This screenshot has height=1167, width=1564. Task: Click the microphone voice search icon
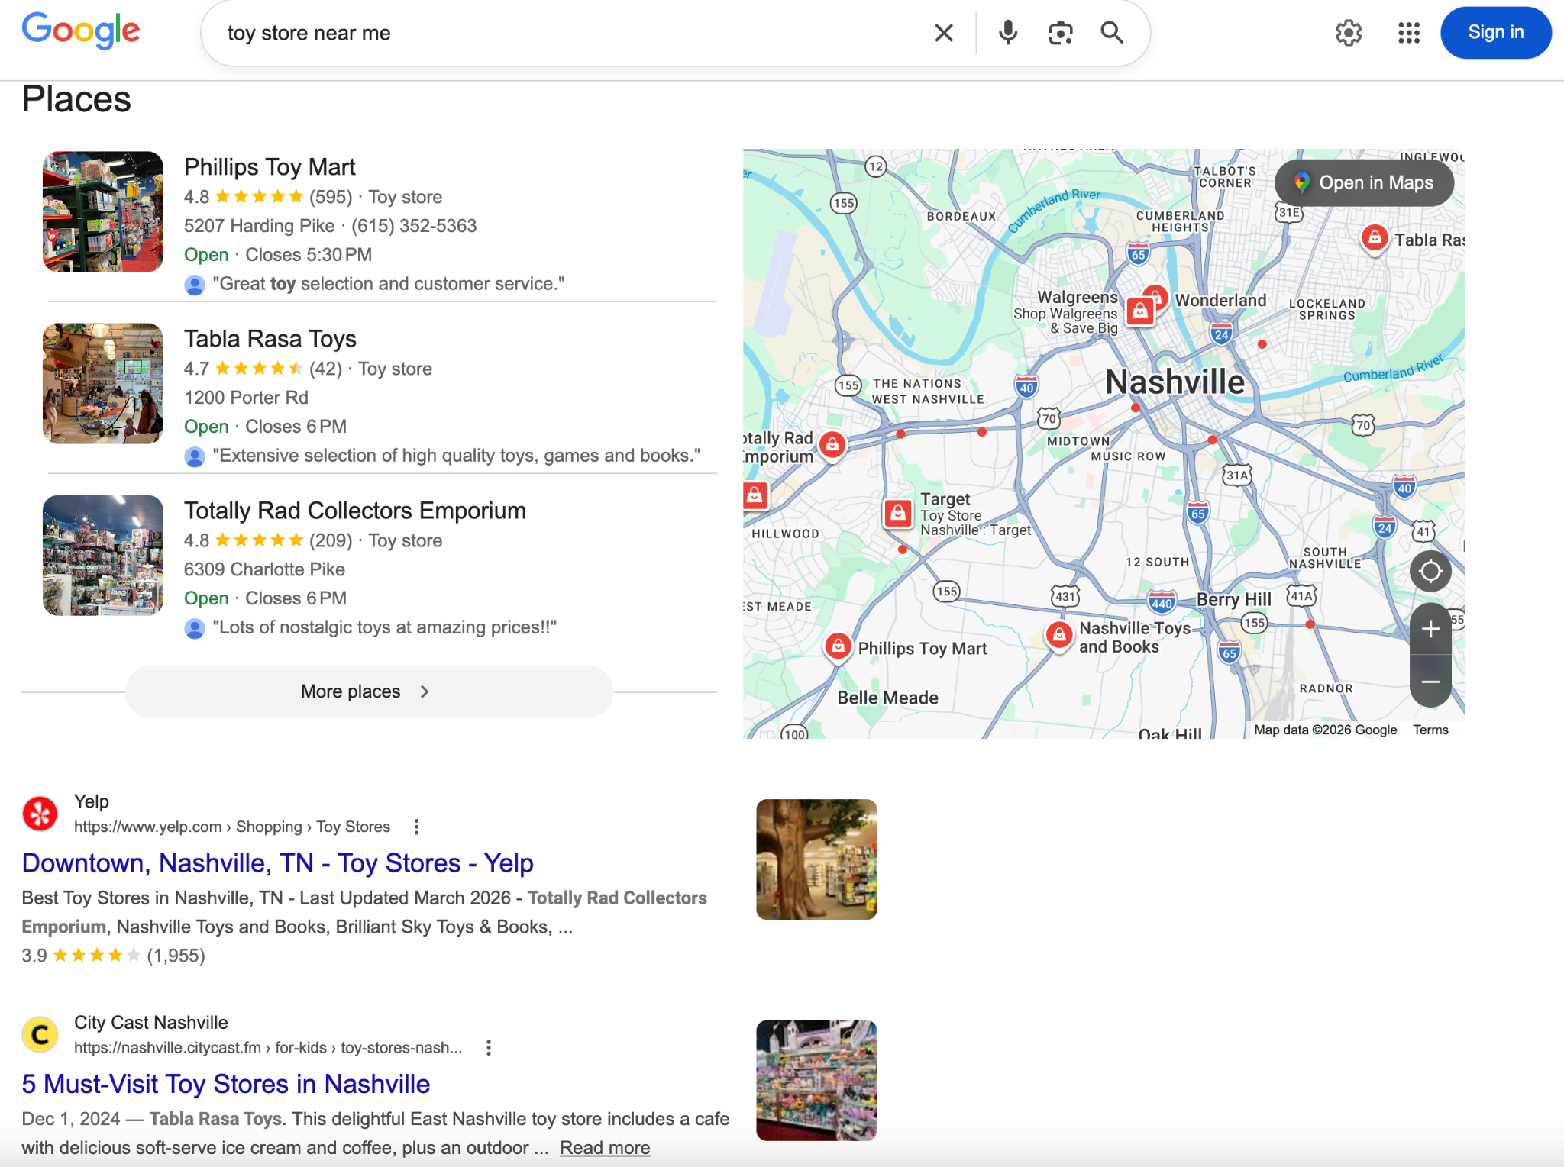tap(1007, 32)
